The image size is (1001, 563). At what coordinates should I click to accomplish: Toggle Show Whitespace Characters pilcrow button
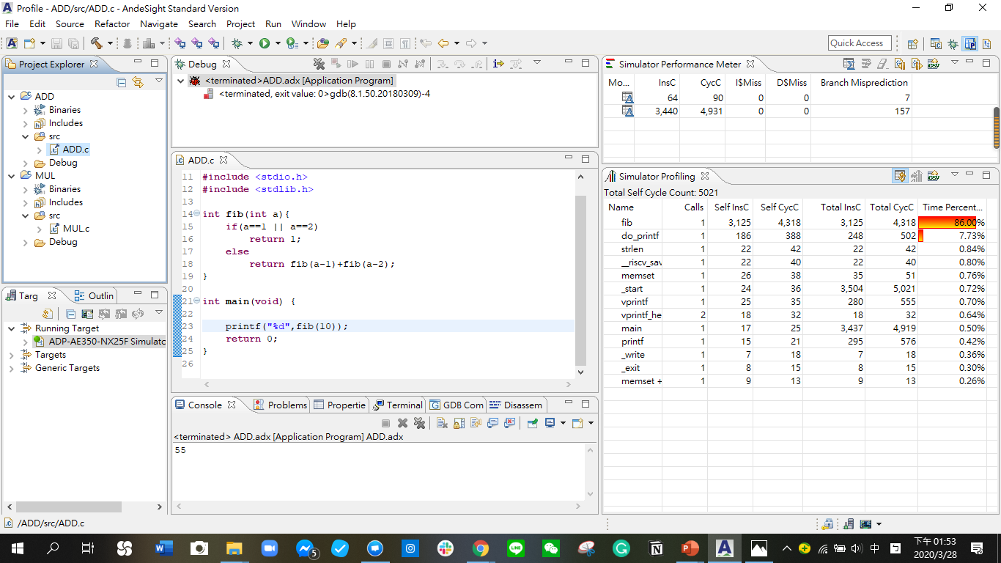(x=405, y=43)
